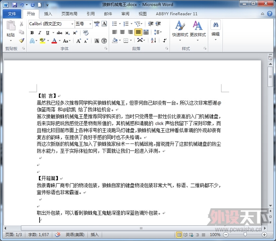This screenshot has height=241, width=276.
Task: Expand the Font dialog launcher (字体)
Action: click(106, 48)
